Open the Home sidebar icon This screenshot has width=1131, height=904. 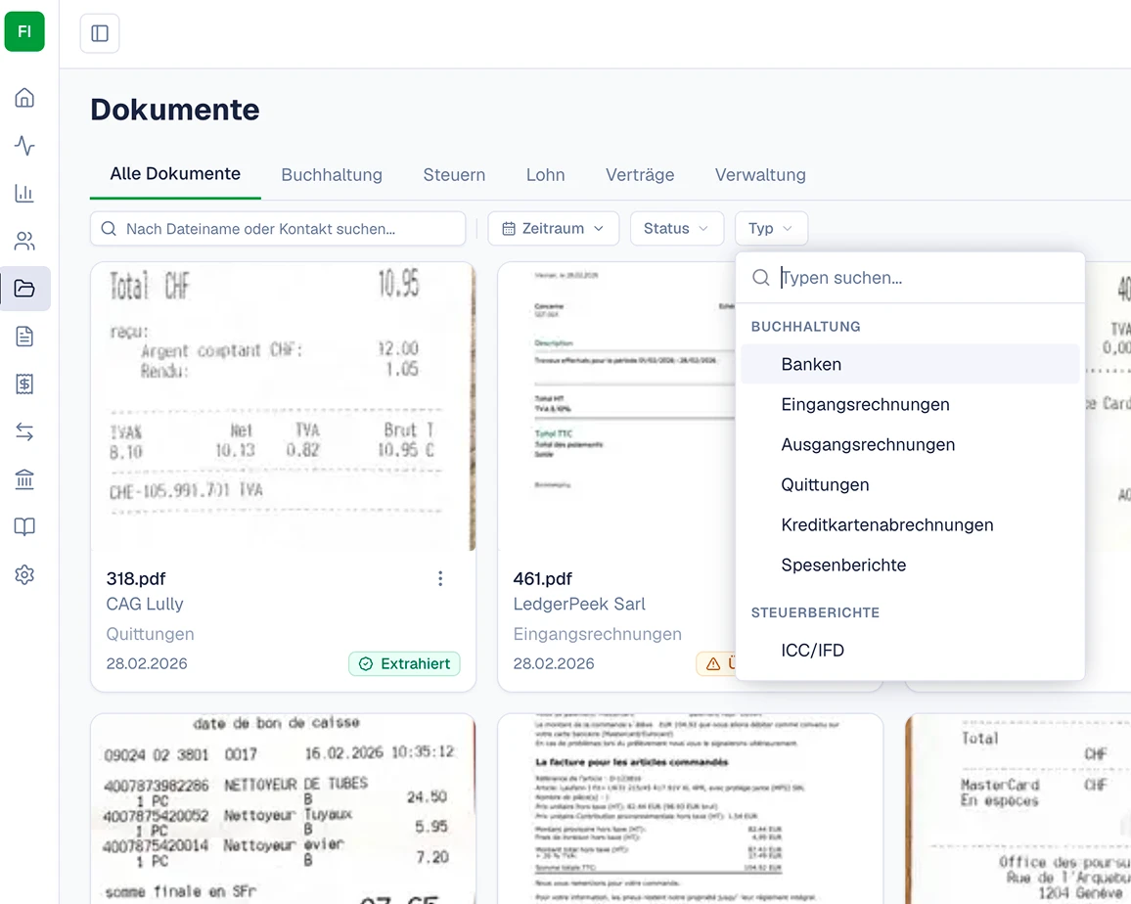24,98
